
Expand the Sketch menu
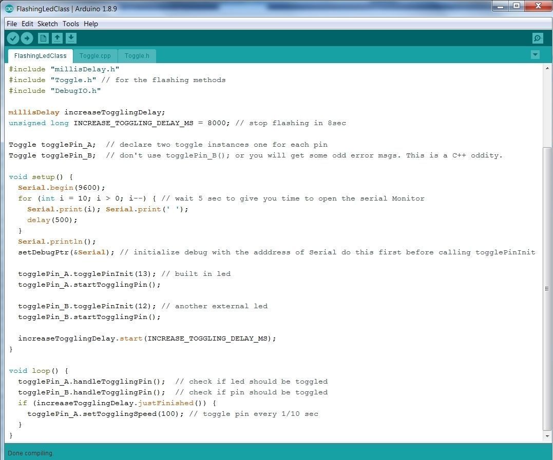[x=47, y=24]
